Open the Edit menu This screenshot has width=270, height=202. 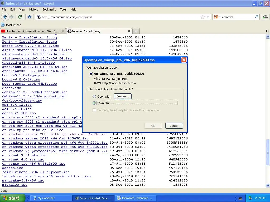pos(13,9)
